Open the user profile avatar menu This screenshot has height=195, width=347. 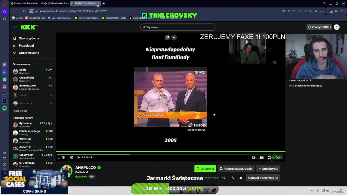337,27
